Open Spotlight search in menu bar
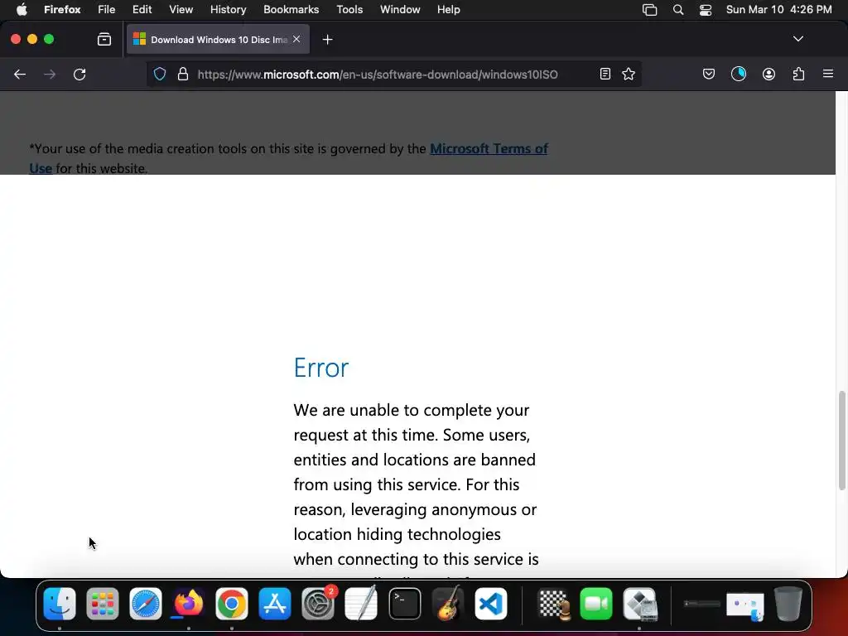Image resolution: width=848 pixels, height=636 pixels. (x=678, y=10)
